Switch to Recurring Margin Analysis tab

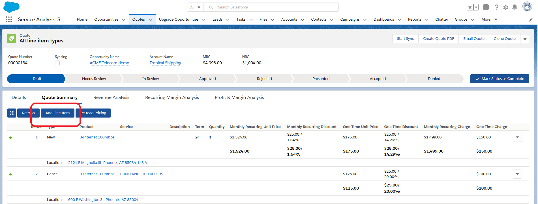(x=172, y=97)
